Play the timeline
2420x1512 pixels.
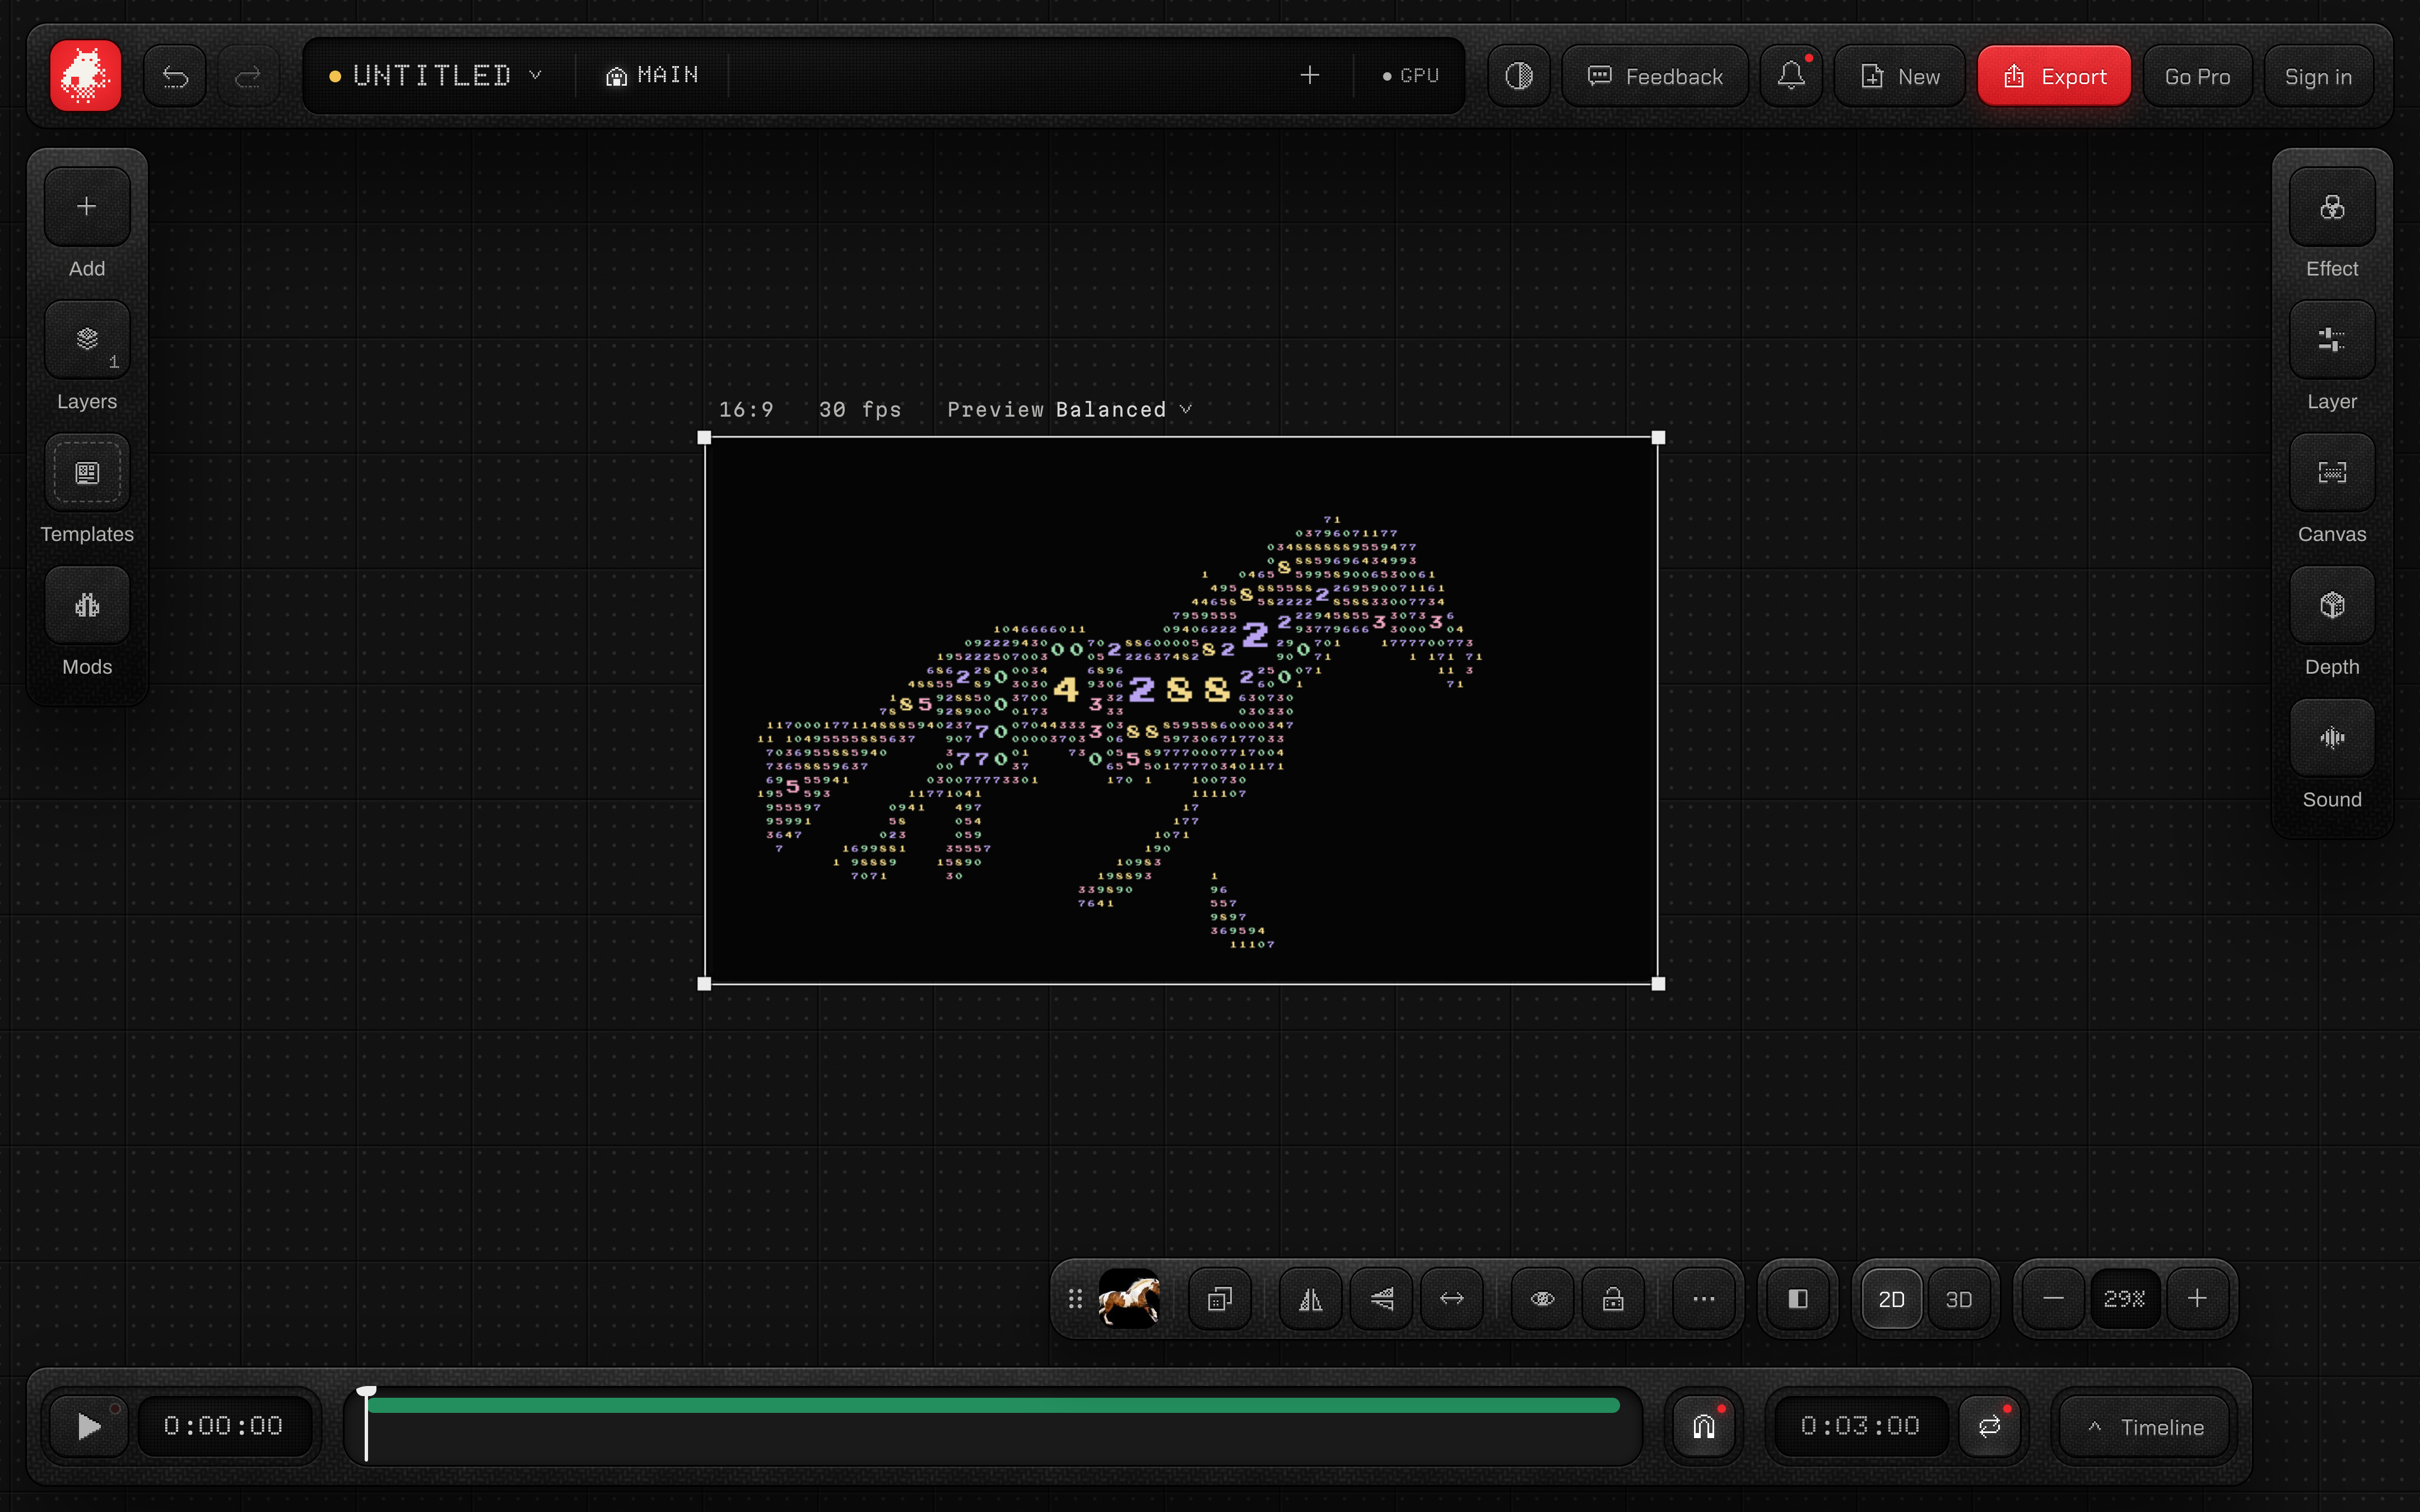tap(89, 1426)
